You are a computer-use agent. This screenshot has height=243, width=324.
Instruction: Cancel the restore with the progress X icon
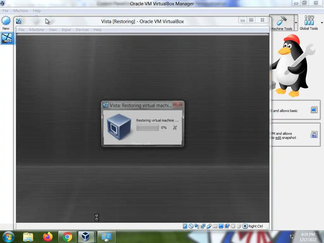tap(175, 128)
